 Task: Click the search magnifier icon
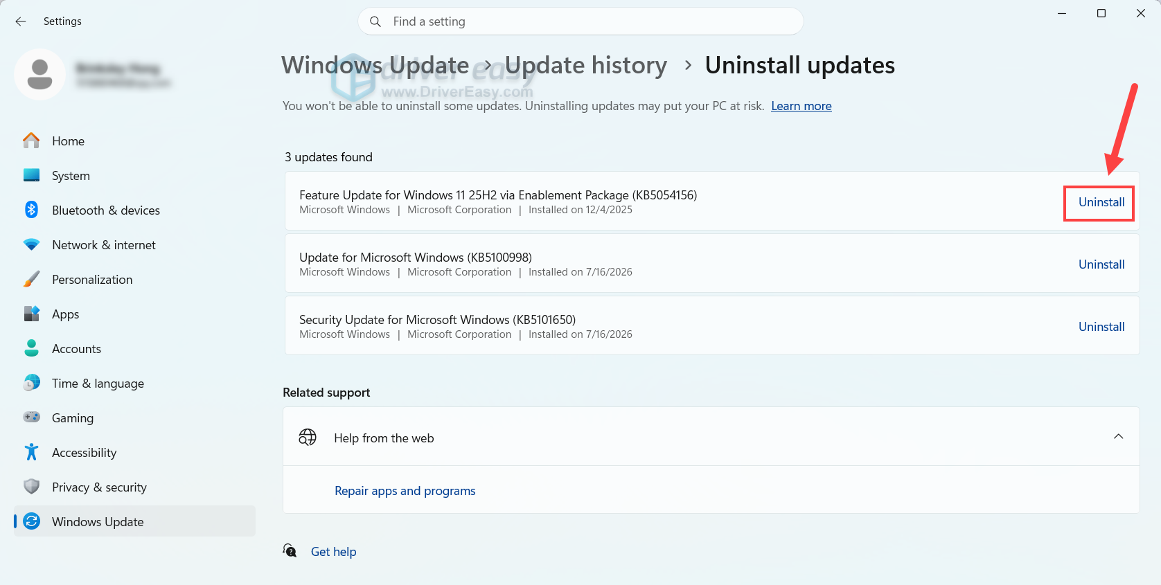[375, 21]
